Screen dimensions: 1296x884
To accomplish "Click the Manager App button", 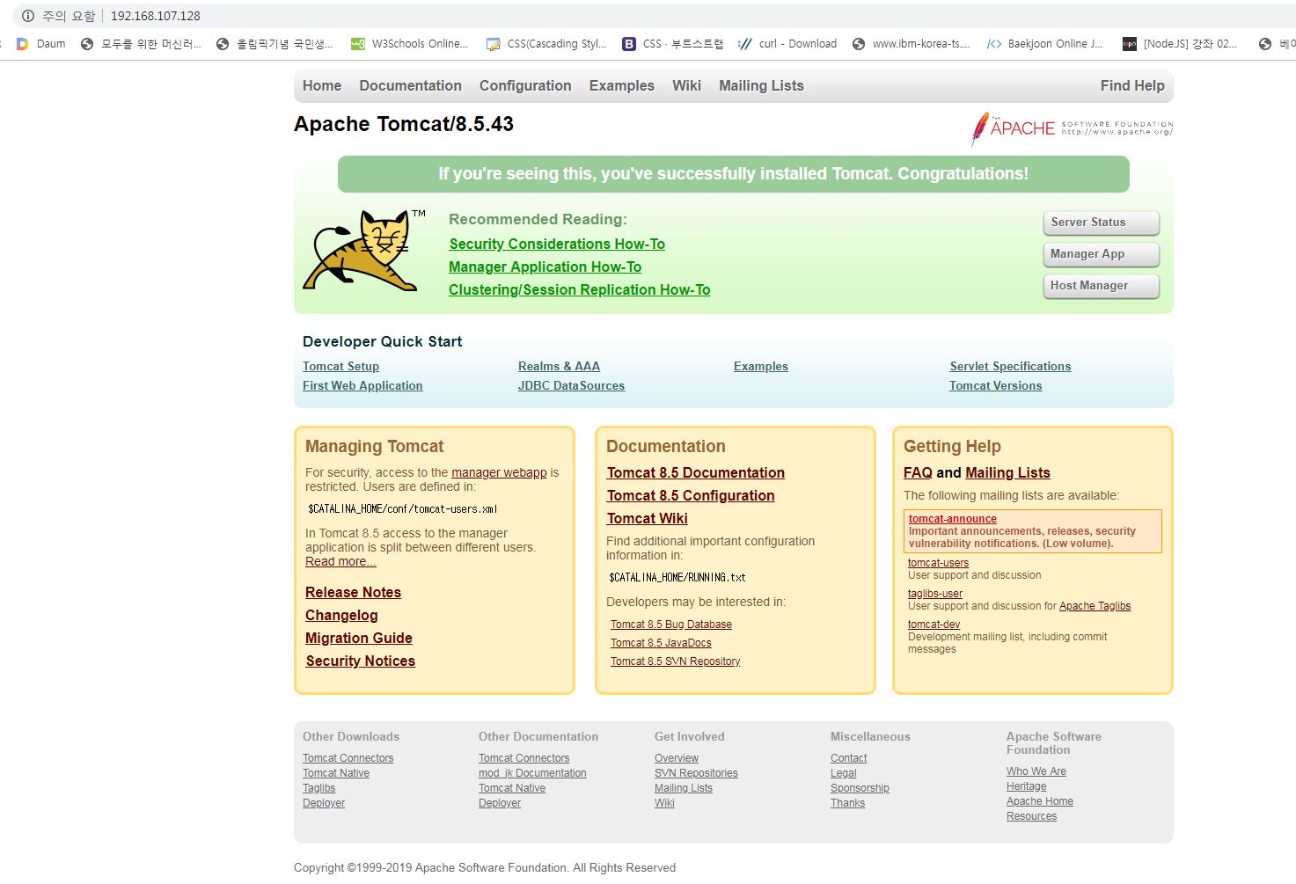I will coord(1101,254).
